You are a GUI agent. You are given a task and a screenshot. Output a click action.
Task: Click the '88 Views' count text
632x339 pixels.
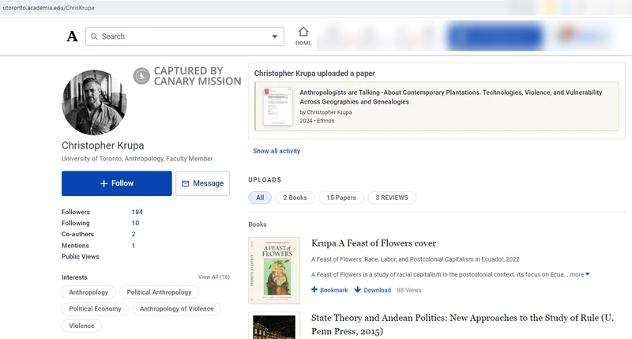click(x=409, y=290)
